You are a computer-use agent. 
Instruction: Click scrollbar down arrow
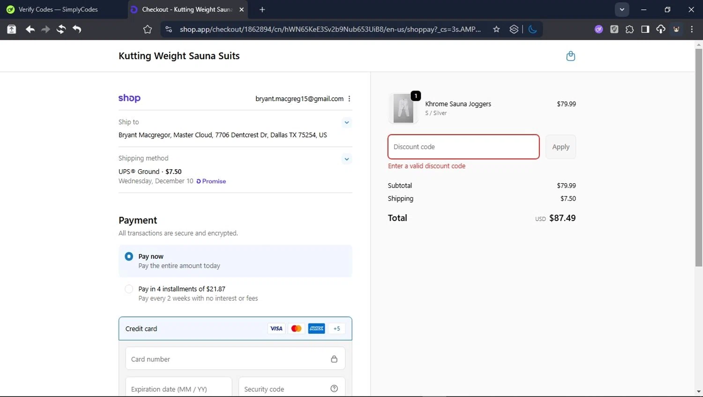698,391
